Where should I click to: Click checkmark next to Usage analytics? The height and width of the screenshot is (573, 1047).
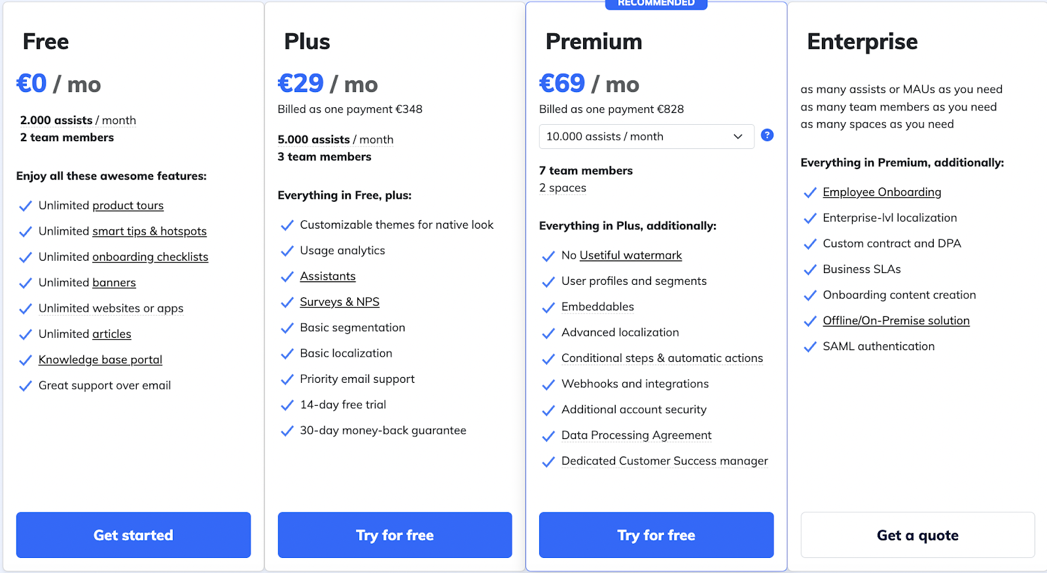point(287,252)
